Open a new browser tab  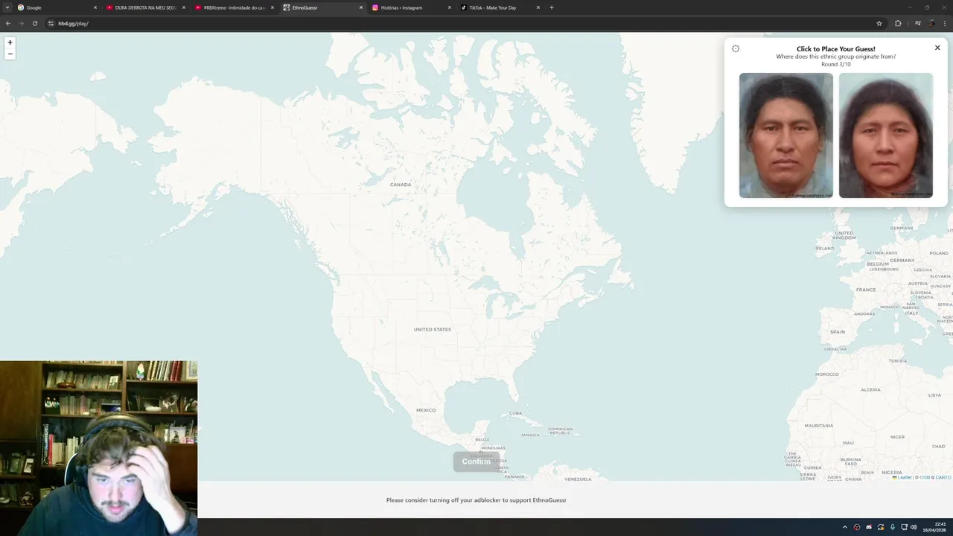pos(552,7)
